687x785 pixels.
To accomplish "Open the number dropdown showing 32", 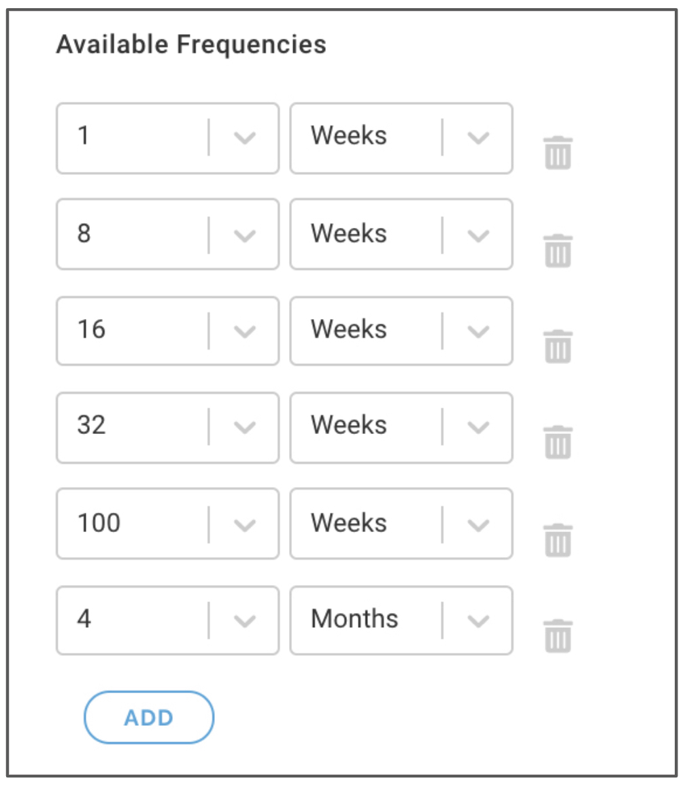I will [x=168, y=428].
